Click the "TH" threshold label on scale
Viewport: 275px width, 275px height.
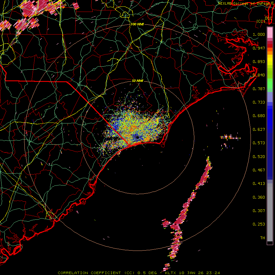pos(262,238)
